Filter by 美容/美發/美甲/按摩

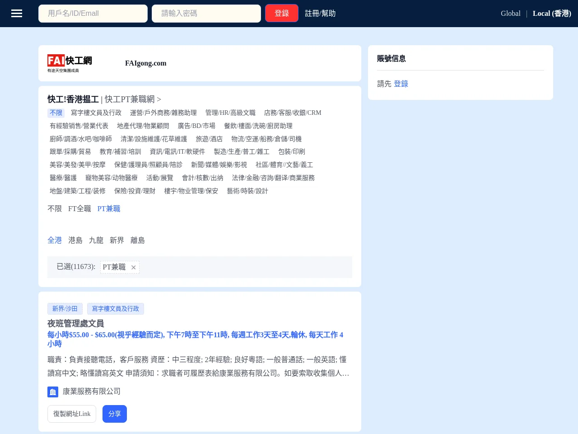(x=78, y=165)
